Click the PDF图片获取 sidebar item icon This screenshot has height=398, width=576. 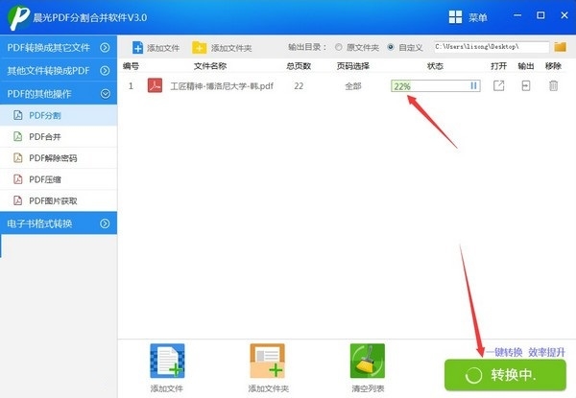(17, 200)
